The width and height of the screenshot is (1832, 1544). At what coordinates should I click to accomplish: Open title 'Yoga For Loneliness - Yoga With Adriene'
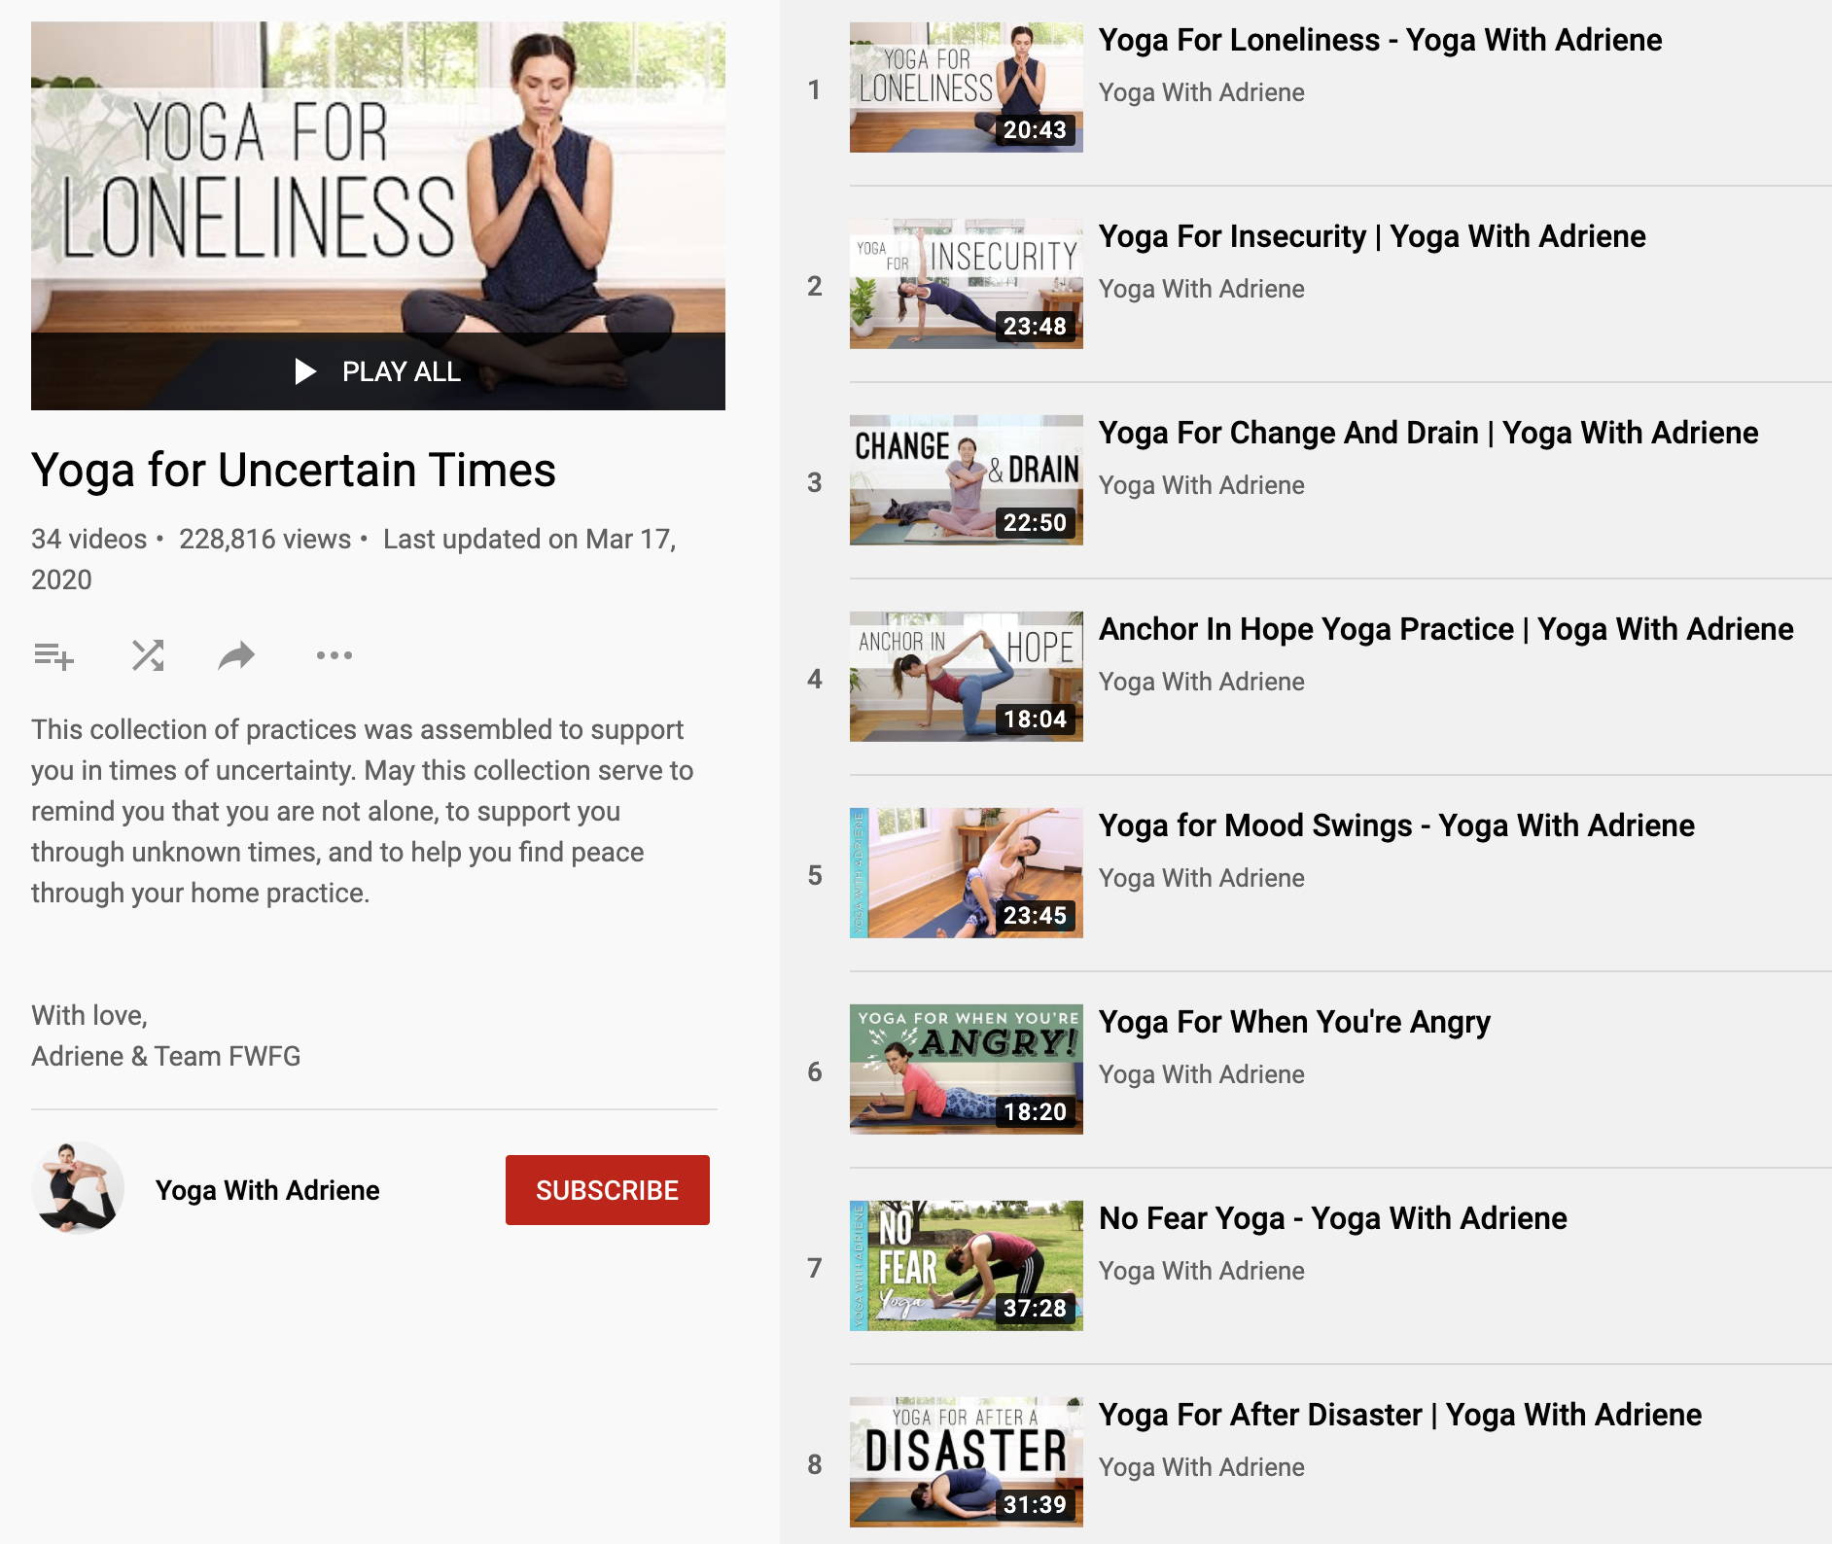1381,40
